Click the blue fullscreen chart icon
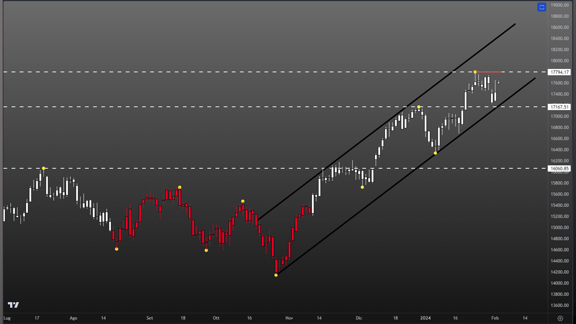This screenshot has width=576, height=324. click(x=542, y=7)
